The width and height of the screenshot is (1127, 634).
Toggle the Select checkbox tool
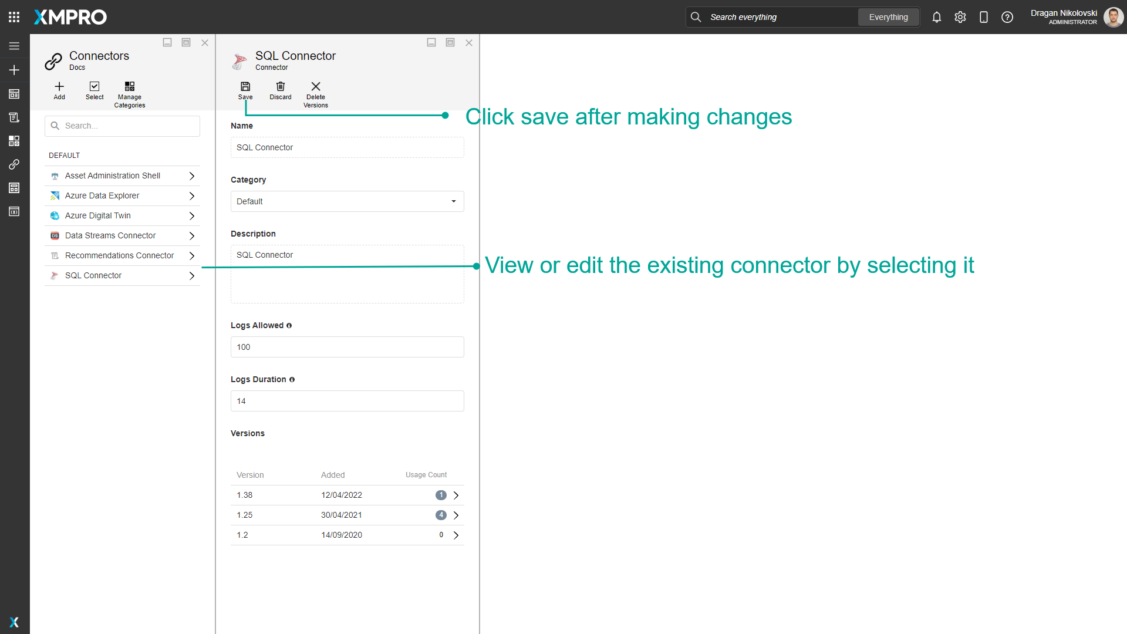95,87
